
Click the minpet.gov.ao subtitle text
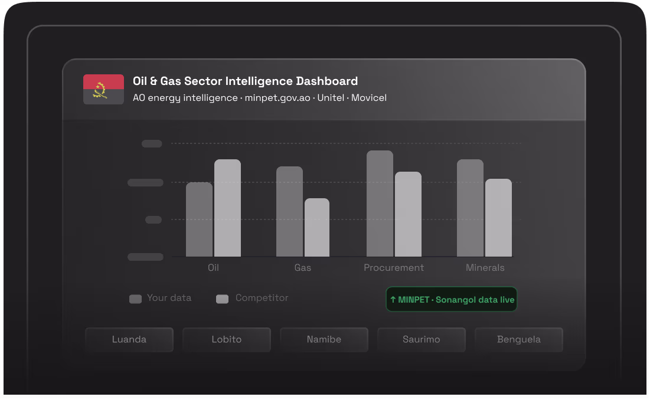point(277,98)
